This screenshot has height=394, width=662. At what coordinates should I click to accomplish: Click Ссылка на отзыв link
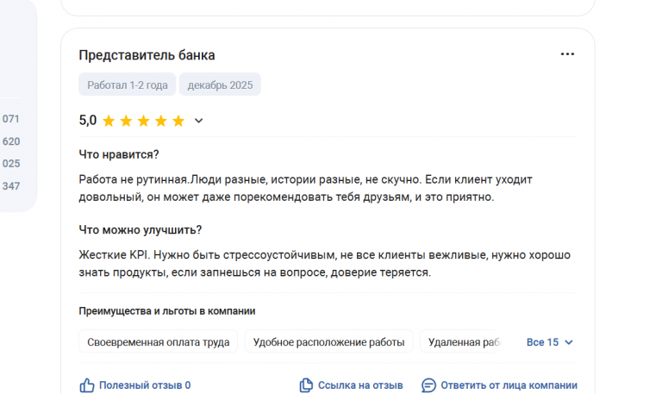coord(360,385)
